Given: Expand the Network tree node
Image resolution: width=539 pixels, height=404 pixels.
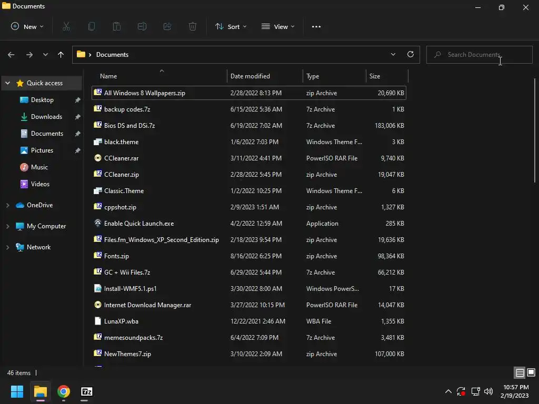Looking at the screenshot, I should [7, 247].
